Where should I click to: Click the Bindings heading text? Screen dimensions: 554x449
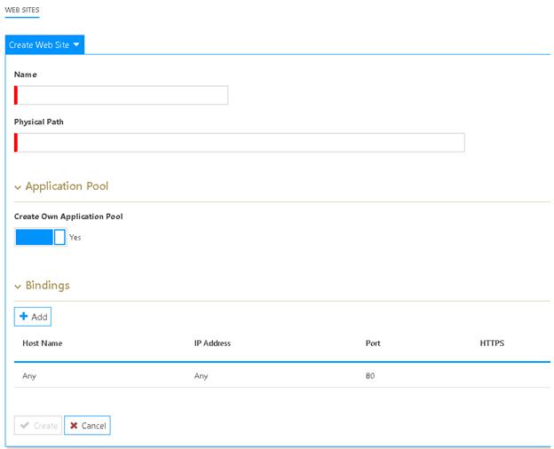(x=47, y=286)
